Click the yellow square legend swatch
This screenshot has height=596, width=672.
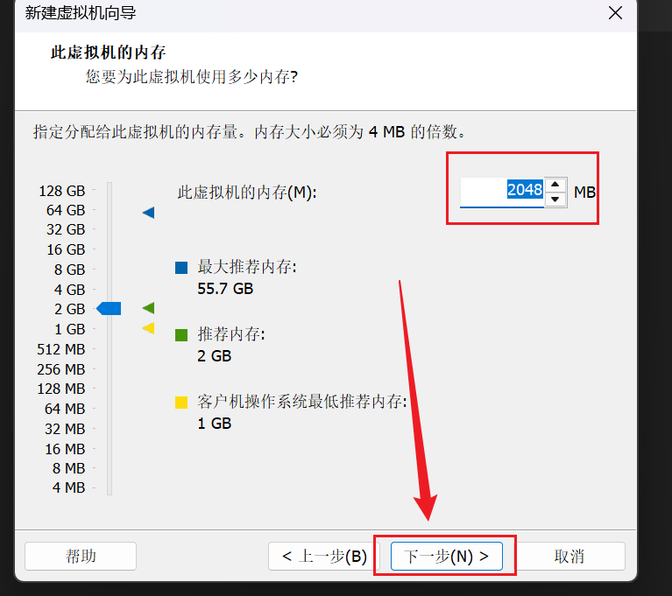click(x=181, y=403)
